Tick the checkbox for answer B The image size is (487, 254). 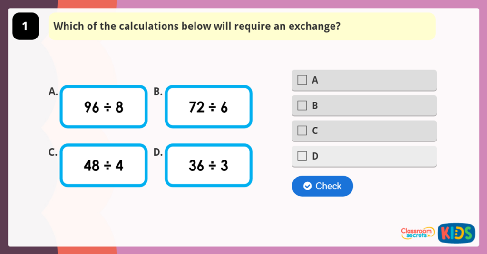pyautogui.click(x=302, y=105)
